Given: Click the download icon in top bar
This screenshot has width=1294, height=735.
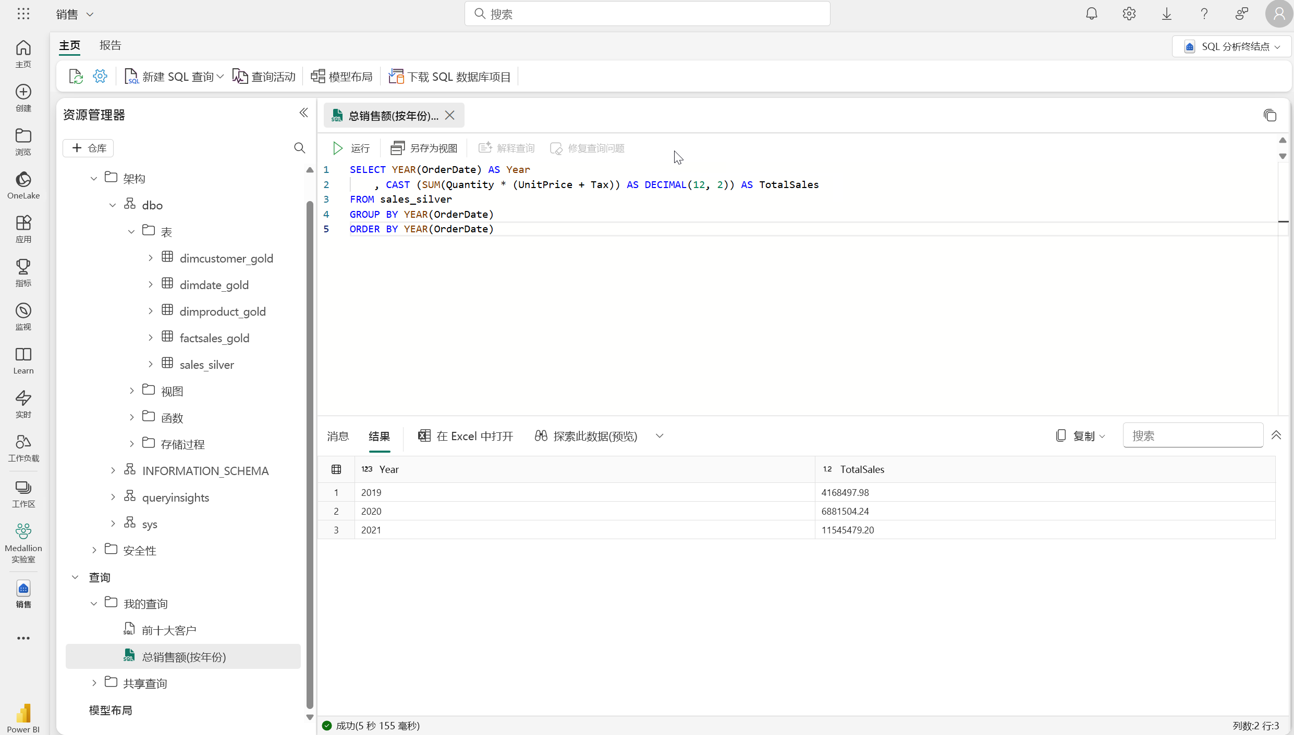Looking at the screenshot, I should pos(1167,14).
